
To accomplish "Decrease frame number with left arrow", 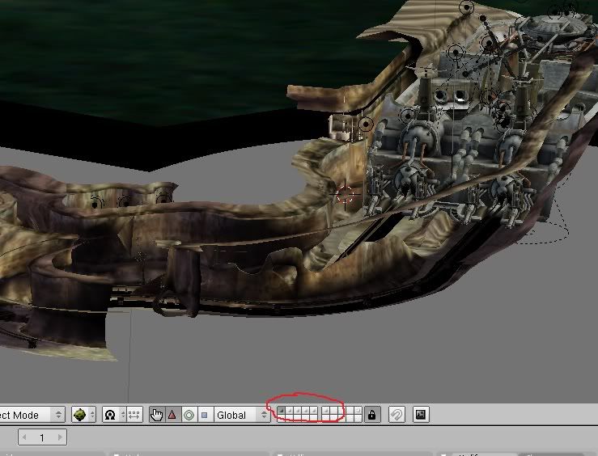I will pos(24,437).
